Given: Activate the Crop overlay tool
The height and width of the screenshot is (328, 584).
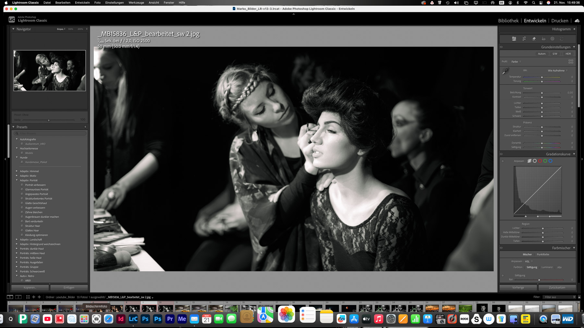Looking at the screenshot, I should coord(524,39).
